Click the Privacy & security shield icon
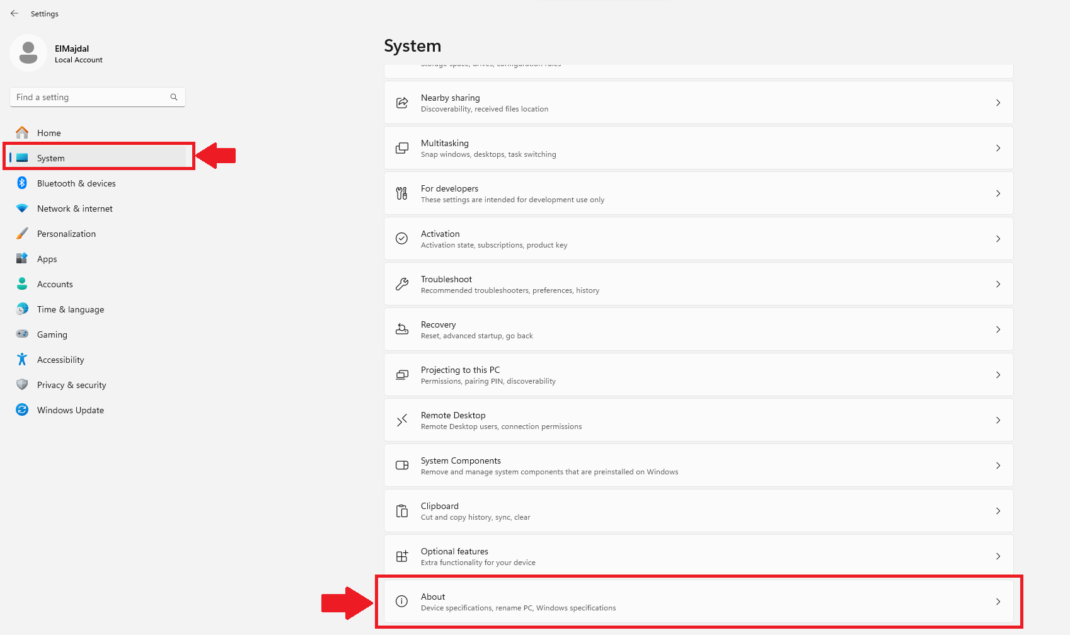Image resolution: width=1070 pixels, height=635 pixels. coord(21,384)
